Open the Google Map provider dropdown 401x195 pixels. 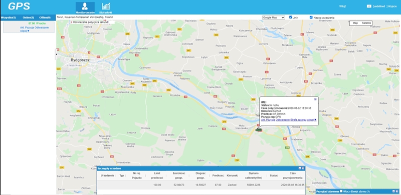(x=273, y=17)
